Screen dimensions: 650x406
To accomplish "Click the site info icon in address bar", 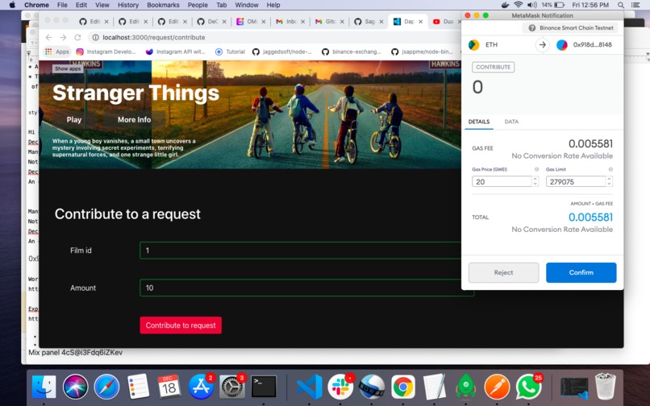I will point(95,37).
